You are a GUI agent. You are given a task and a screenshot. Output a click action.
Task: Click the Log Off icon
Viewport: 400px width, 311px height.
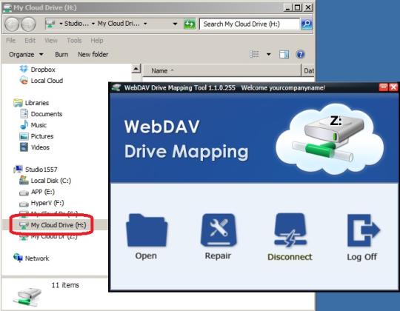tap(363, 230)
